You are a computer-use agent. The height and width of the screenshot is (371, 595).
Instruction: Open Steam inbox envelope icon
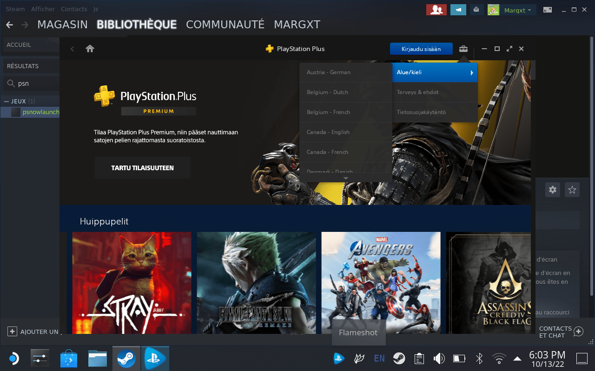(x=476, y=10)
